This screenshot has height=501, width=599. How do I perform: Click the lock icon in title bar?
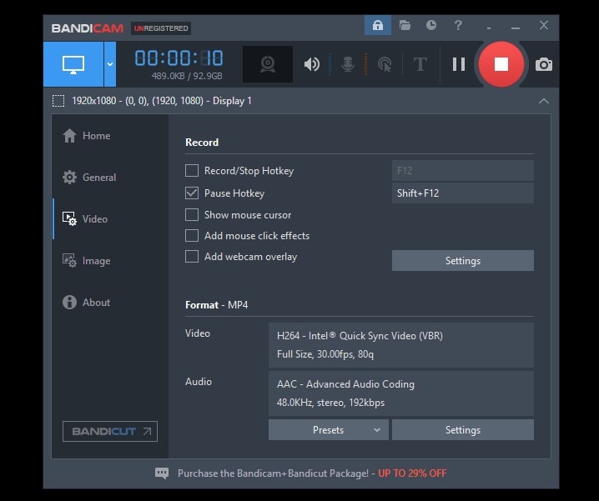point(377,25)
